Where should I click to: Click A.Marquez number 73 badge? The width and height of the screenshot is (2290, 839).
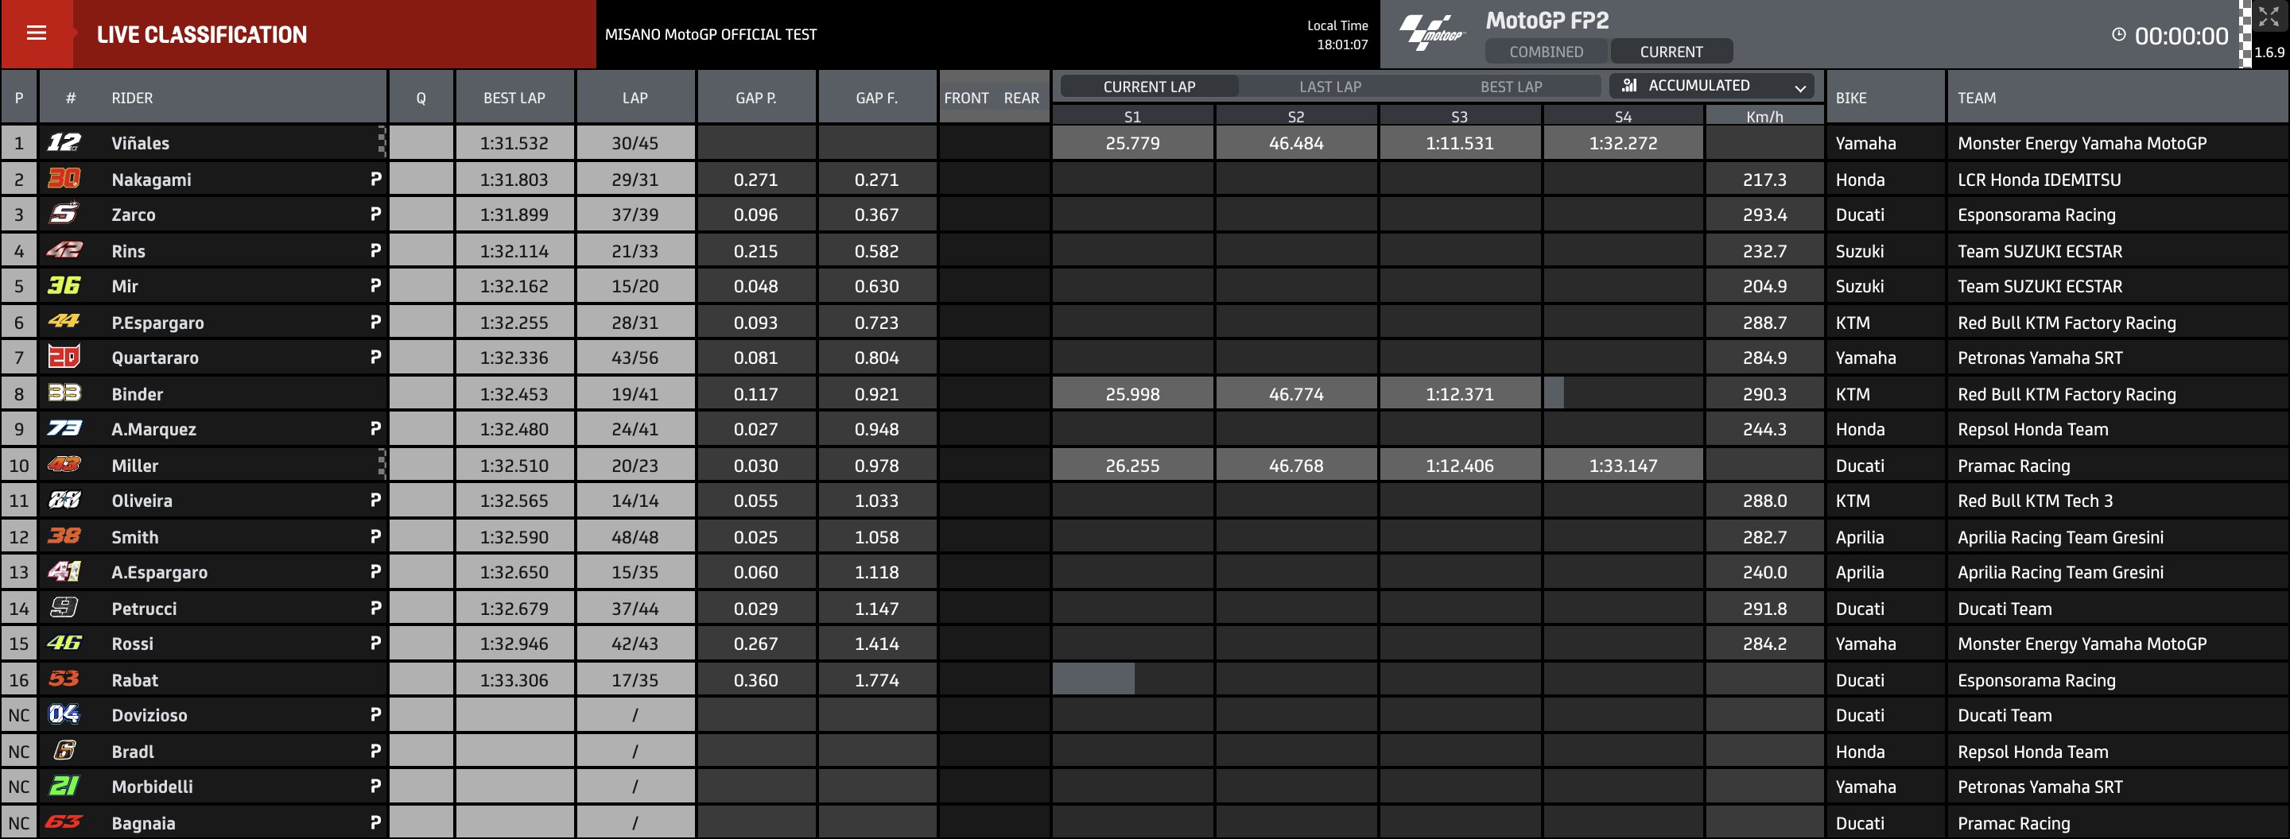coord(64,428)
